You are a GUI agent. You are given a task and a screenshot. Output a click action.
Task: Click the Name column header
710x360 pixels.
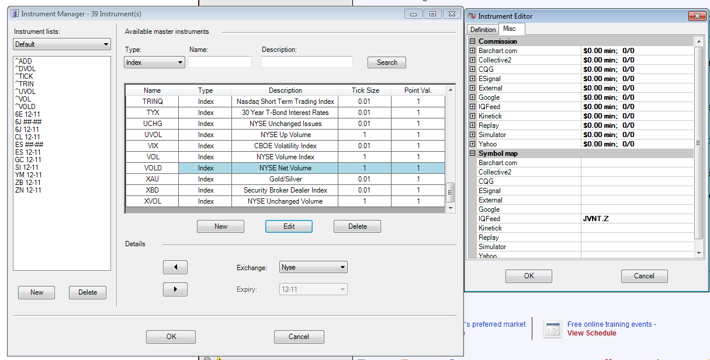tap(152, 90)
